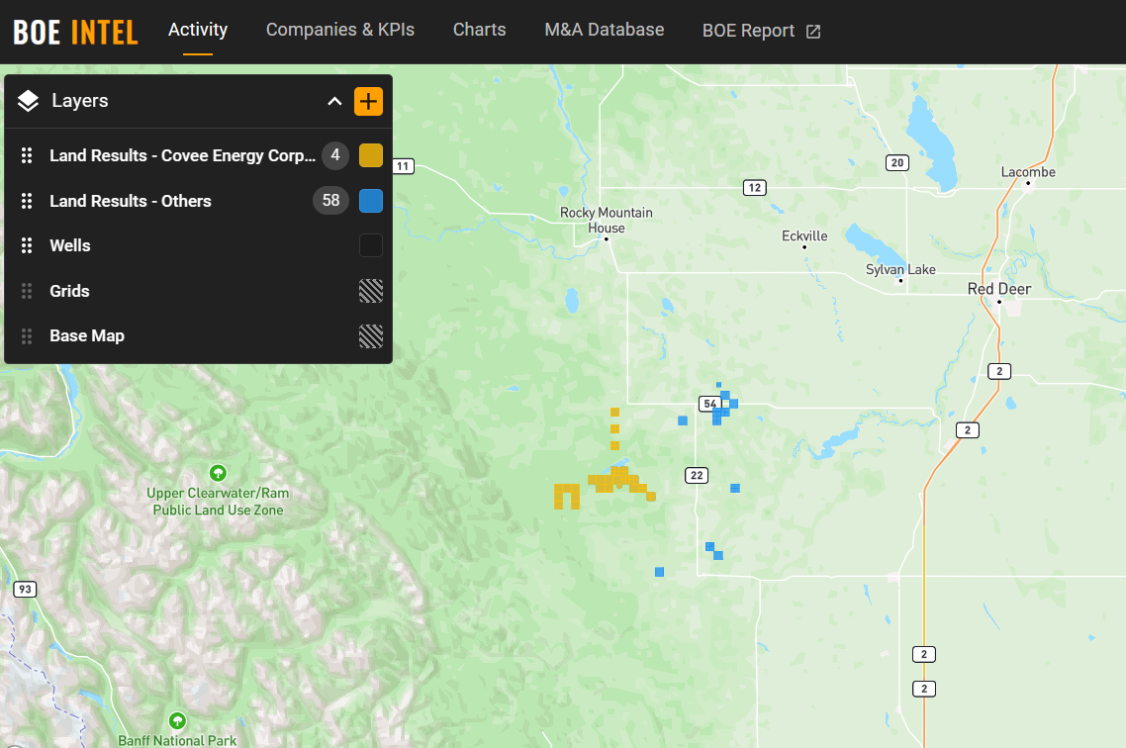Toggle Grids layer visibility hatch box
Screen dimensions: 1126x748
(x=370, y=291)
